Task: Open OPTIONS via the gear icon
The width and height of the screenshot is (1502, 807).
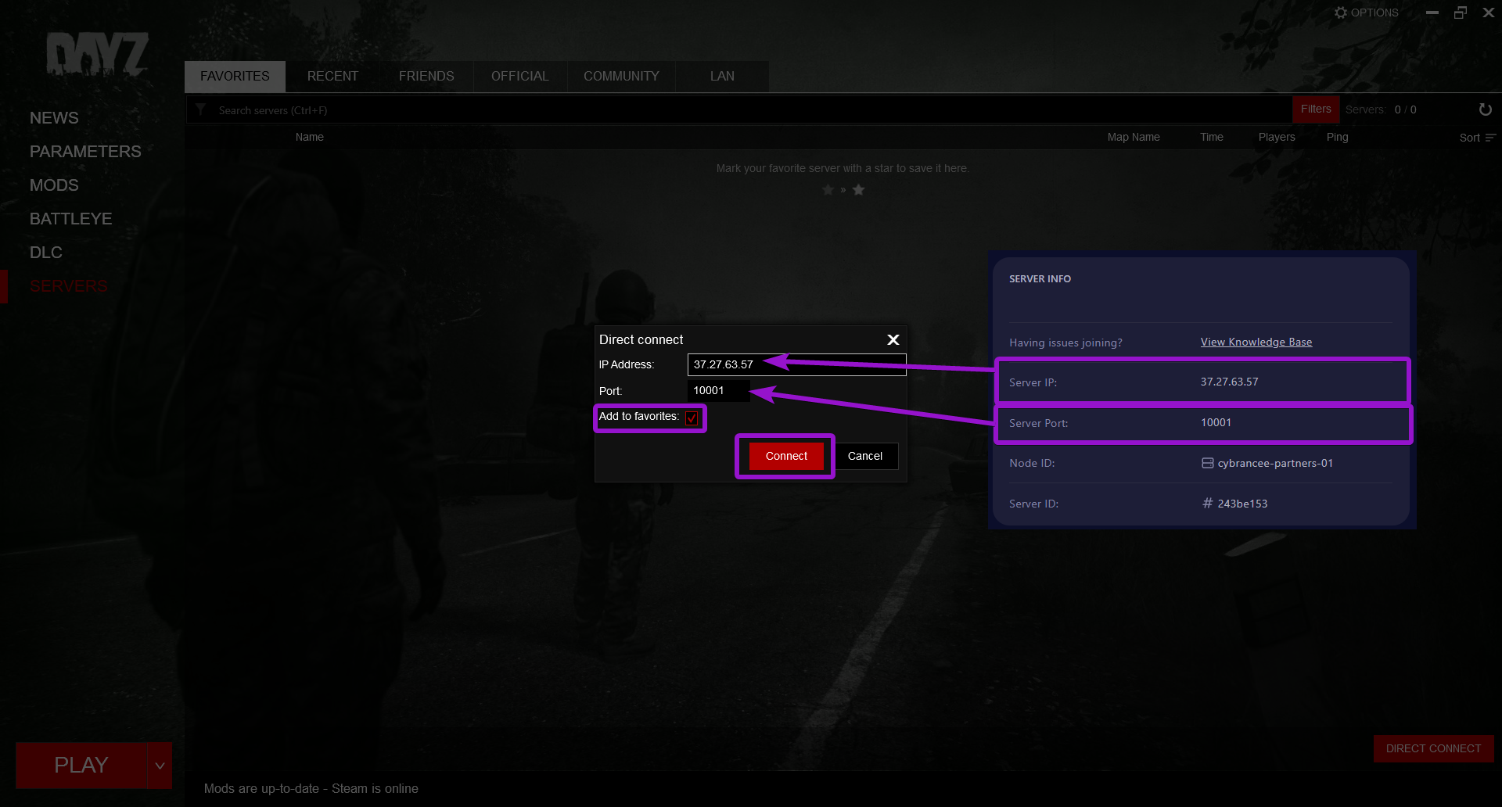Action: coord(1341,12)
